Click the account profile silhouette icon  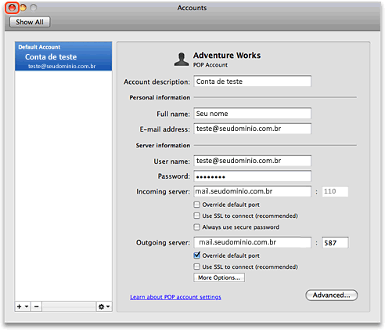[182, 60]
